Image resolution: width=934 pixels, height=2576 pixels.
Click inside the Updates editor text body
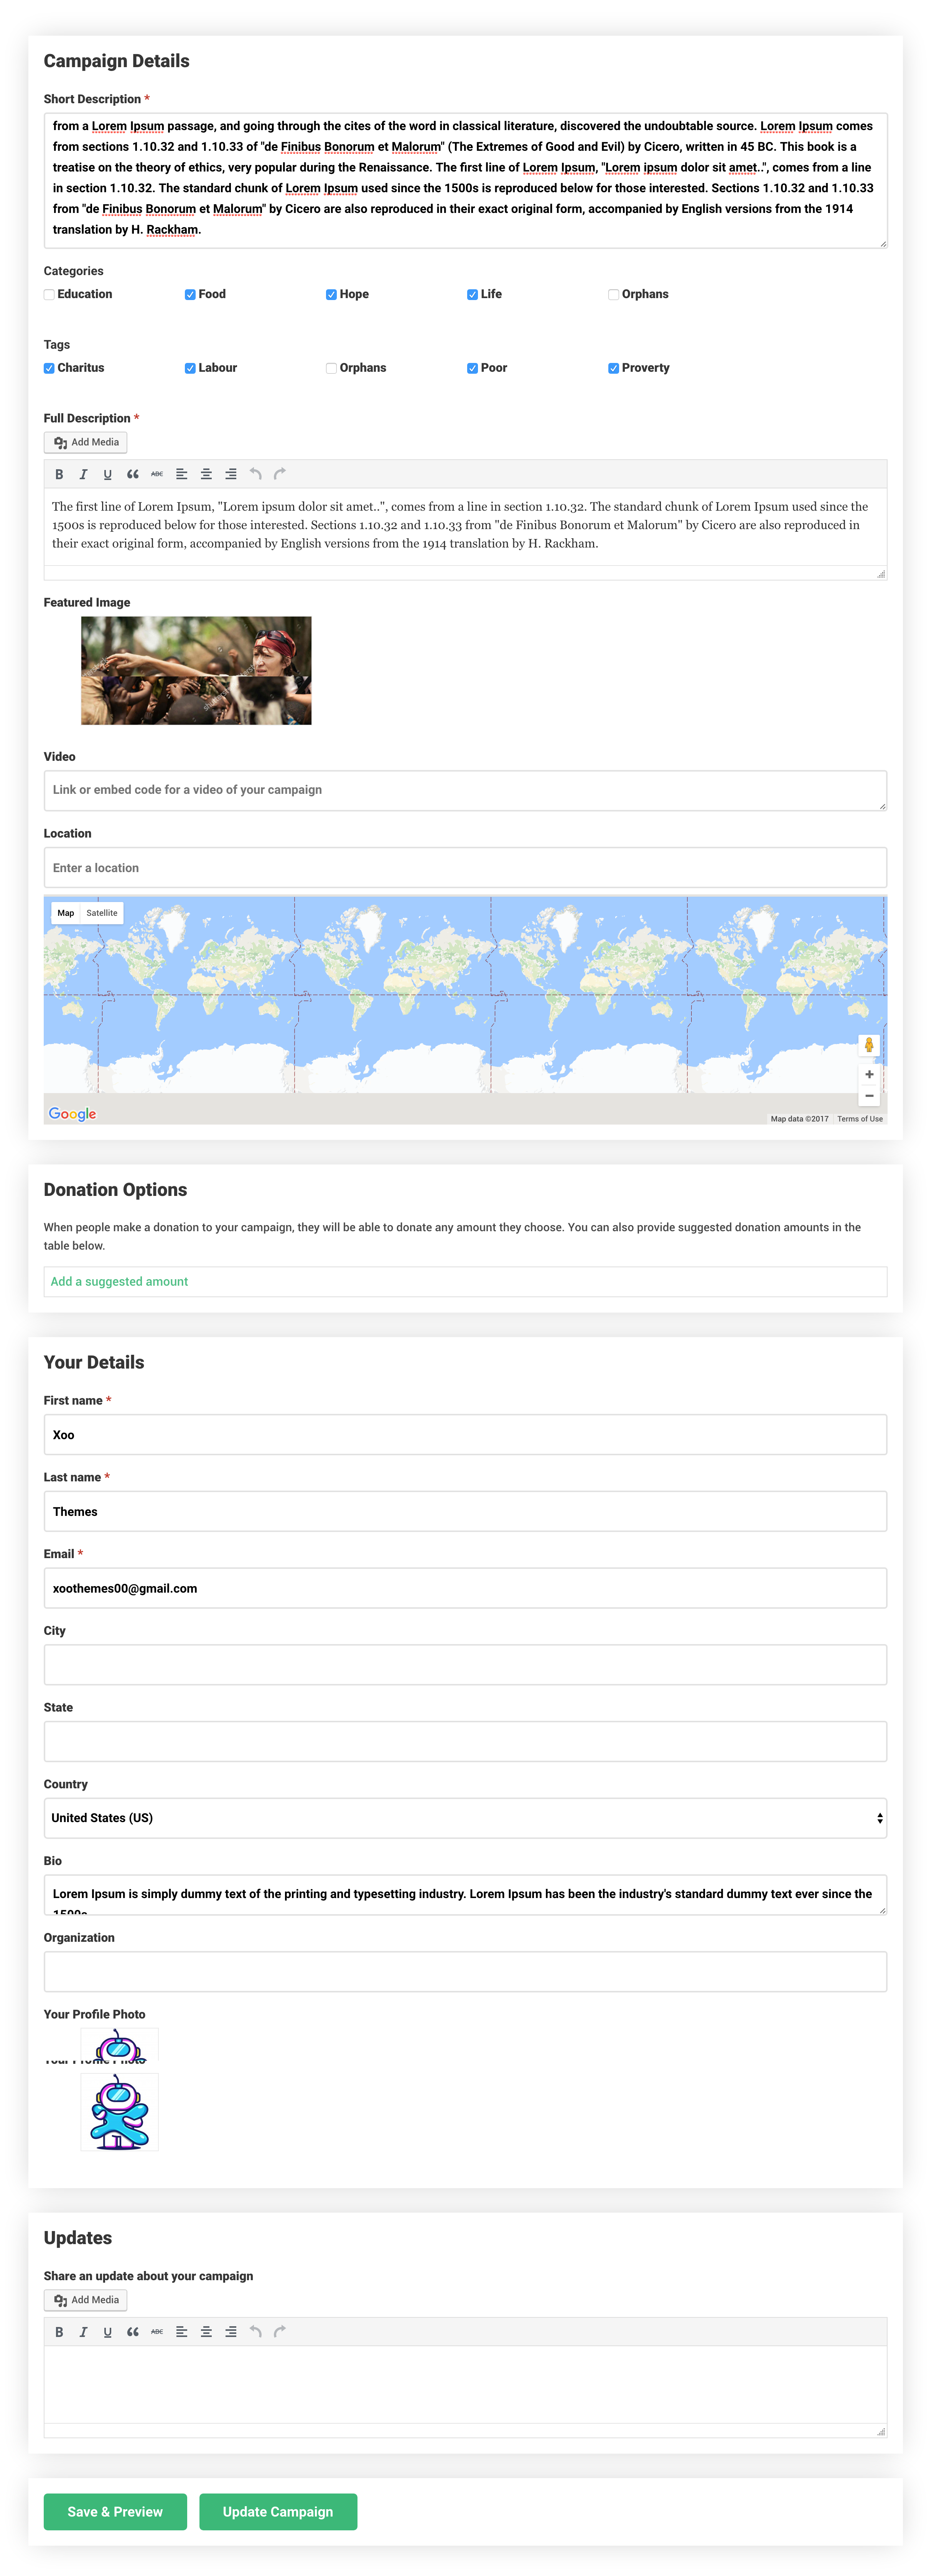point(465,2384)
